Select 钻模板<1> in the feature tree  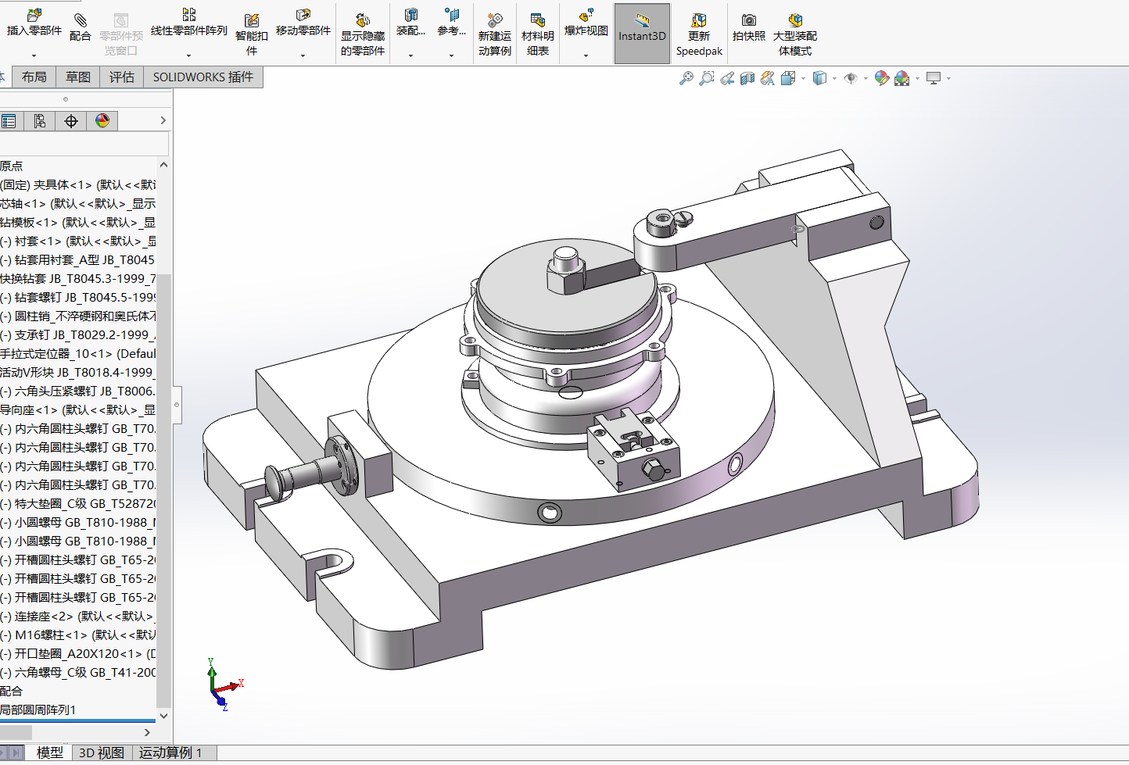tap(78, 223)
